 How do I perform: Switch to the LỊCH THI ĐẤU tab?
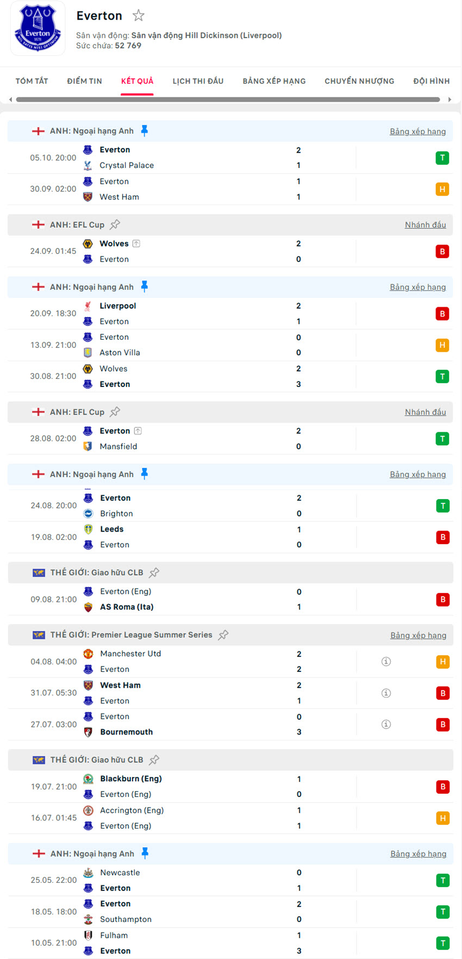tap(198, 81)
